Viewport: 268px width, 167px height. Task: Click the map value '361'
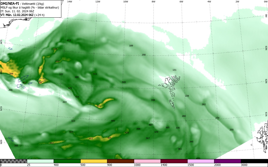180,149
